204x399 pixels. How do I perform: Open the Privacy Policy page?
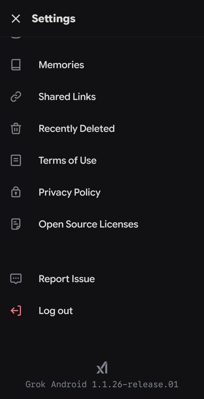(69, 192)
